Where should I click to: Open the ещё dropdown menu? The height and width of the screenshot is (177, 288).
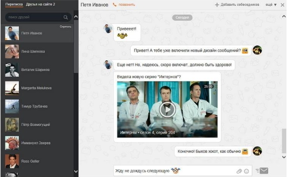pyautogui.click(x=271, y=5)
